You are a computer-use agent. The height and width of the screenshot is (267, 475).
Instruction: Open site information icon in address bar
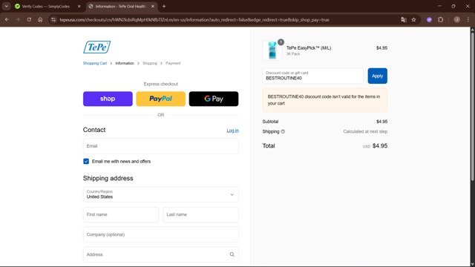(53, 20)
